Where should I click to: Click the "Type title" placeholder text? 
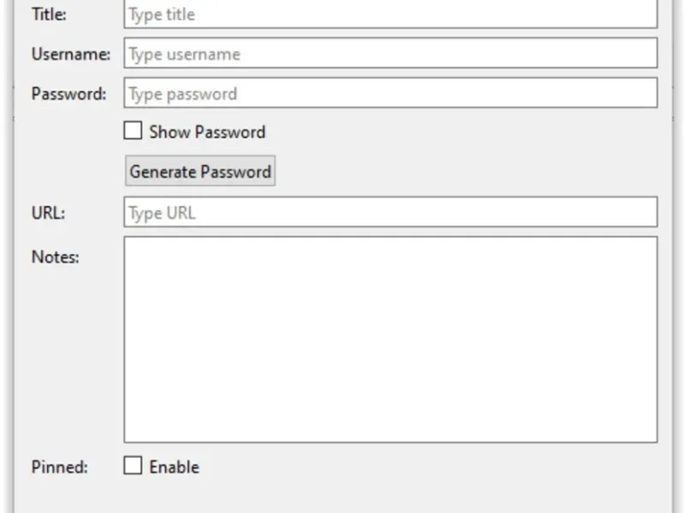(162, 15)
